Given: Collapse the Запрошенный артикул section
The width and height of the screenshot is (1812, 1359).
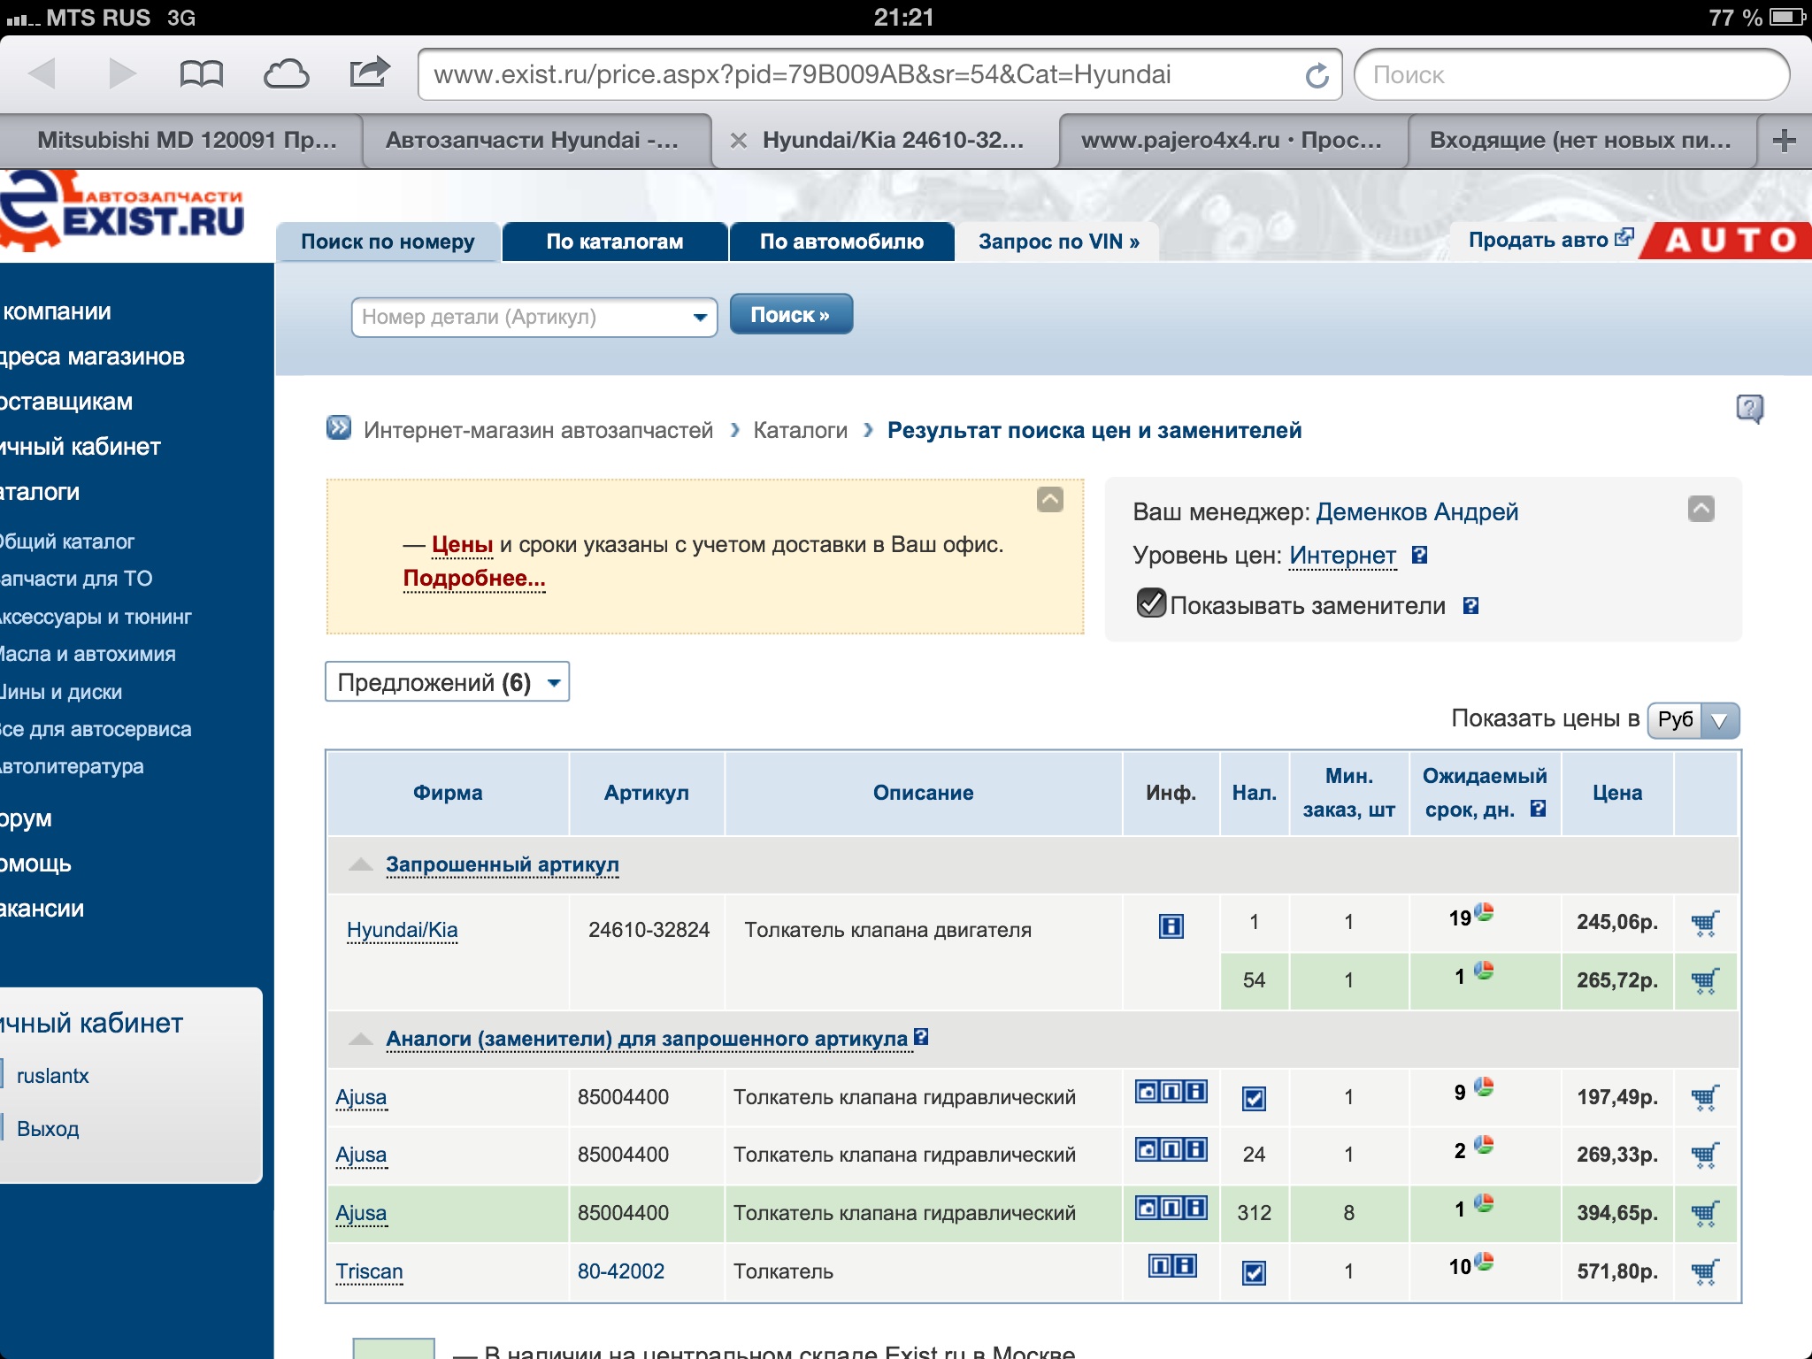Looking at the screenshot, I should pyautogui.click(x=361, y=864).
